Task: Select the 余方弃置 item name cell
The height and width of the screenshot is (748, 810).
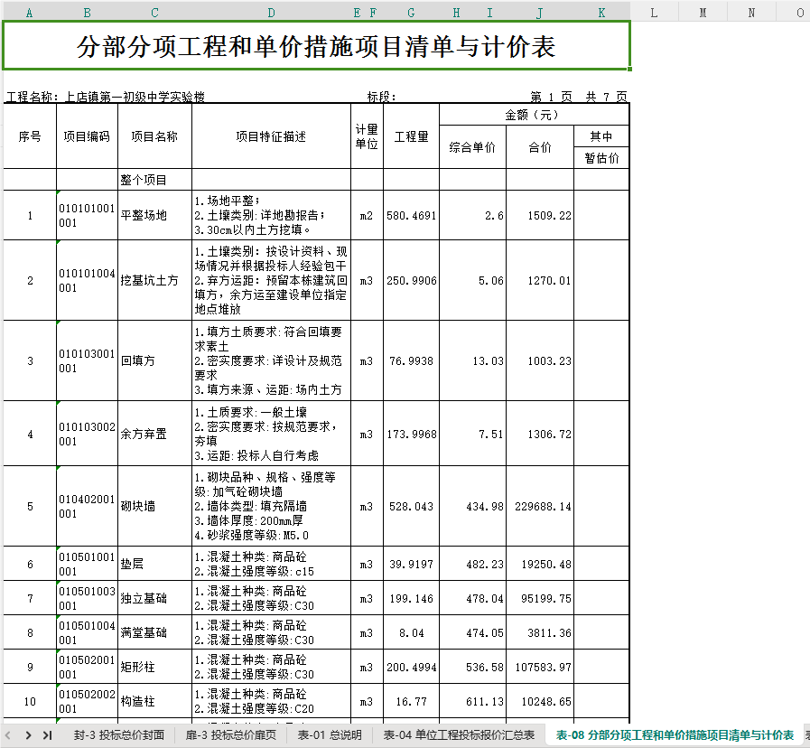Action: [x=154, y=434]
